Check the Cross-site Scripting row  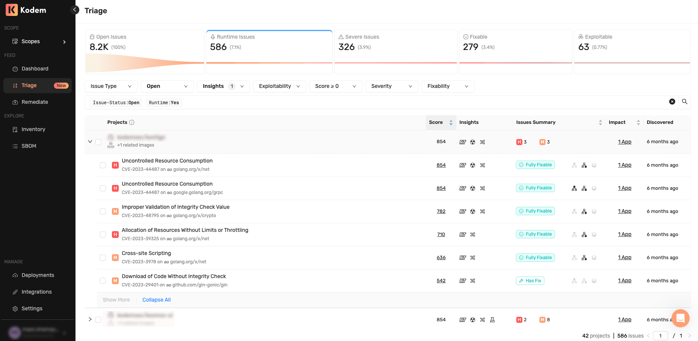click(x=103, y=258)
